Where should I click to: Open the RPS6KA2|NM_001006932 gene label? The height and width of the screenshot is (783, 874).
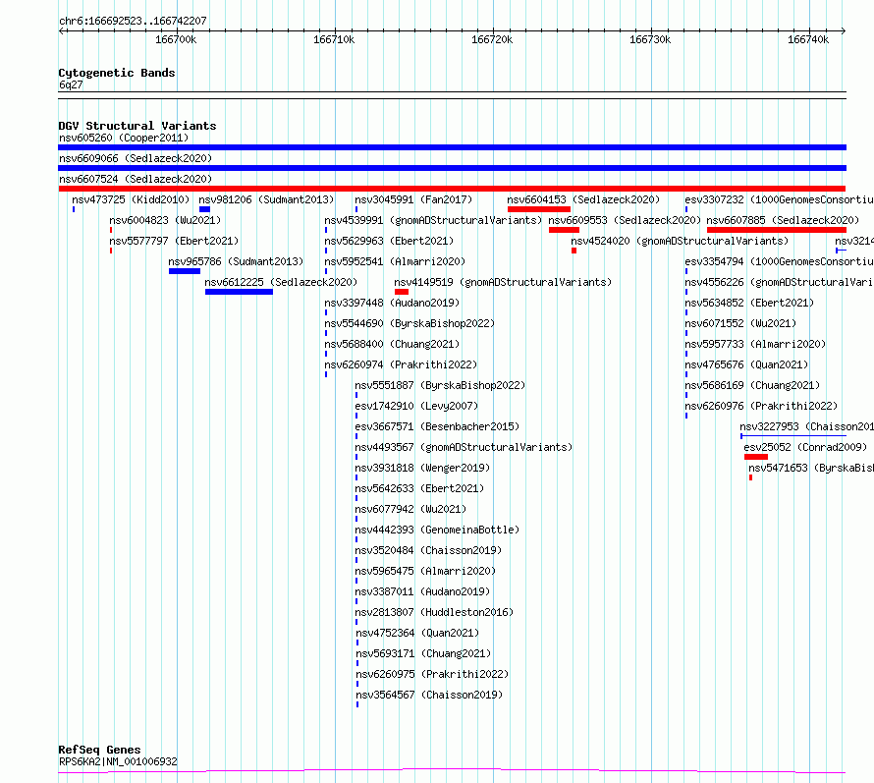click(118, 761)
